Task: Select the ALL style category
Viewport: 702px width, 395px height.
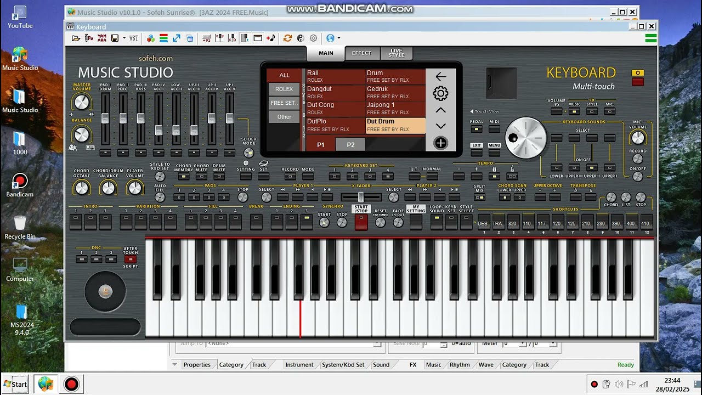Action: click(284, 75)
